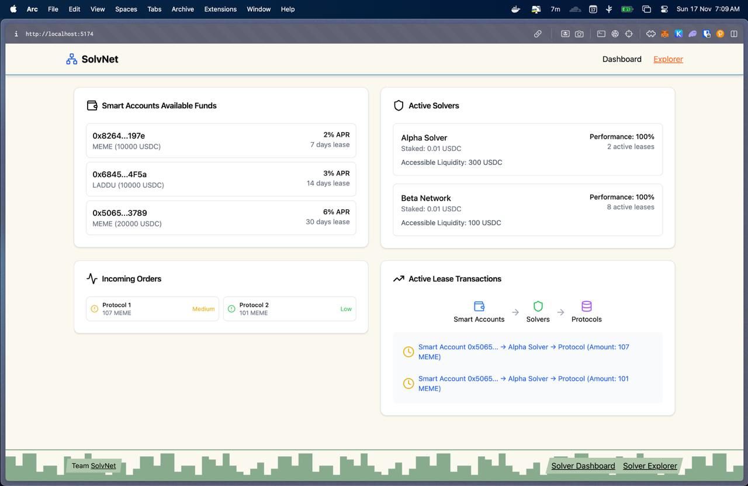Click the blue Smart Accounts wallet icon
748x486 pixels.
(x=479, y=306)
